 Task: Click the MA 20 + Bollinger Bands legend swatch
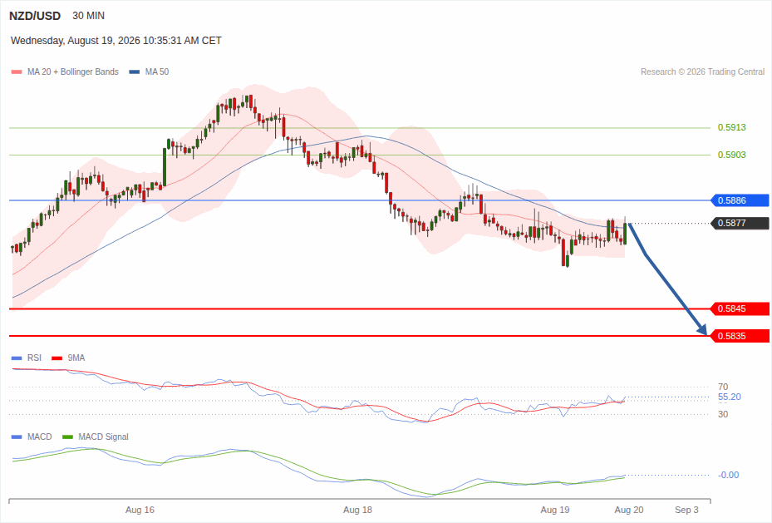pyautogui.click(x=17, y=72)
